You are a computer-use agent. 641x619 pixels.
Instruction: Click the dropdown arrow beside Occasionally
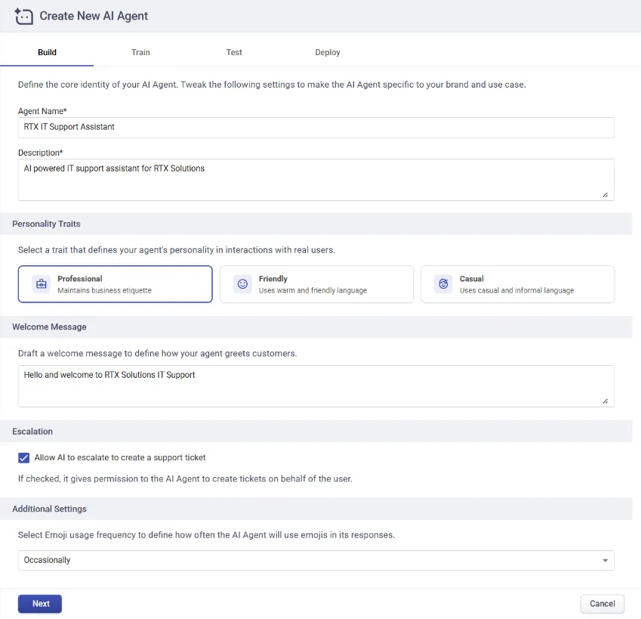pyautogui.click(x=605, y=561)
